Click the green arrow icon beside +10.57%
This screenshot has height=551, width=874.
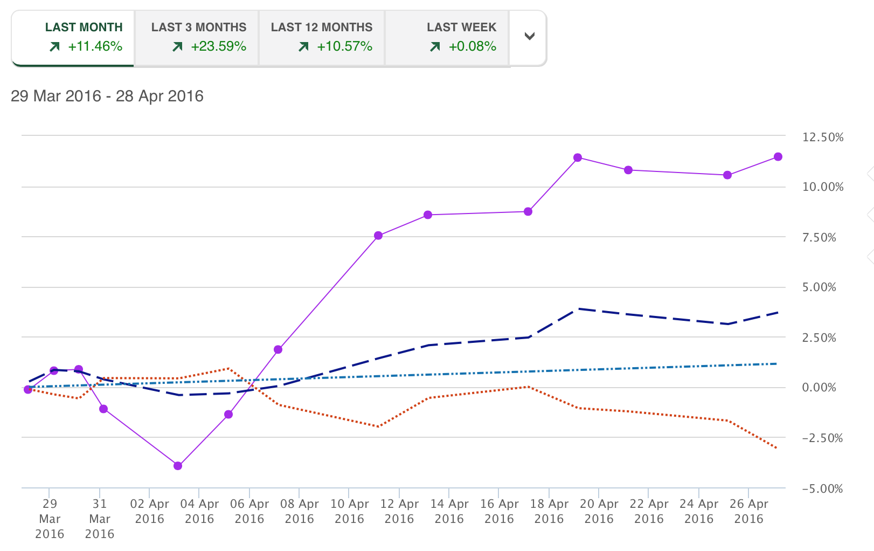(x=303, y=47)
